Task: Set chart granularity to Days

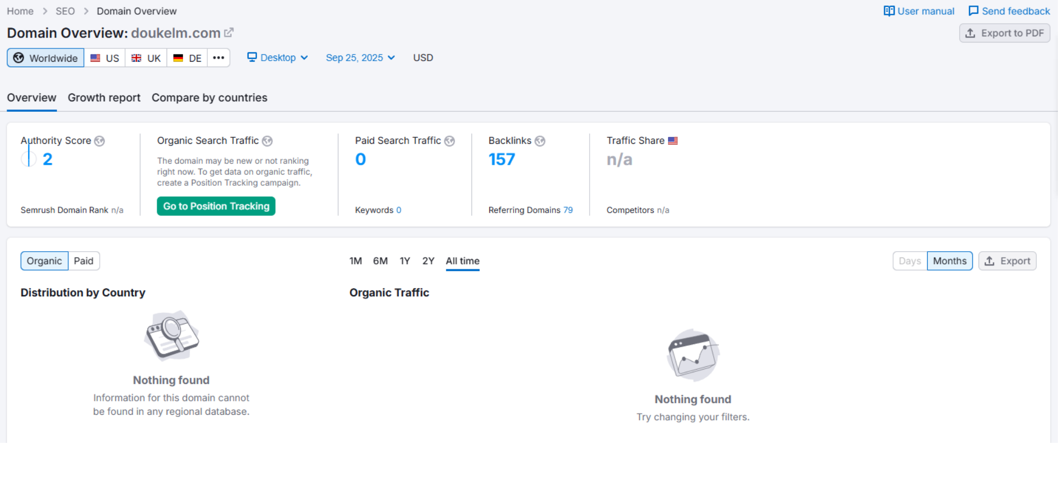Action: pyautogui.click(x=910, y=261)
